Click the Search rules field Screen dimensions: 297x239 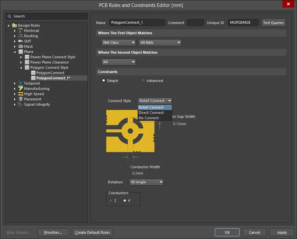point(47,16)
